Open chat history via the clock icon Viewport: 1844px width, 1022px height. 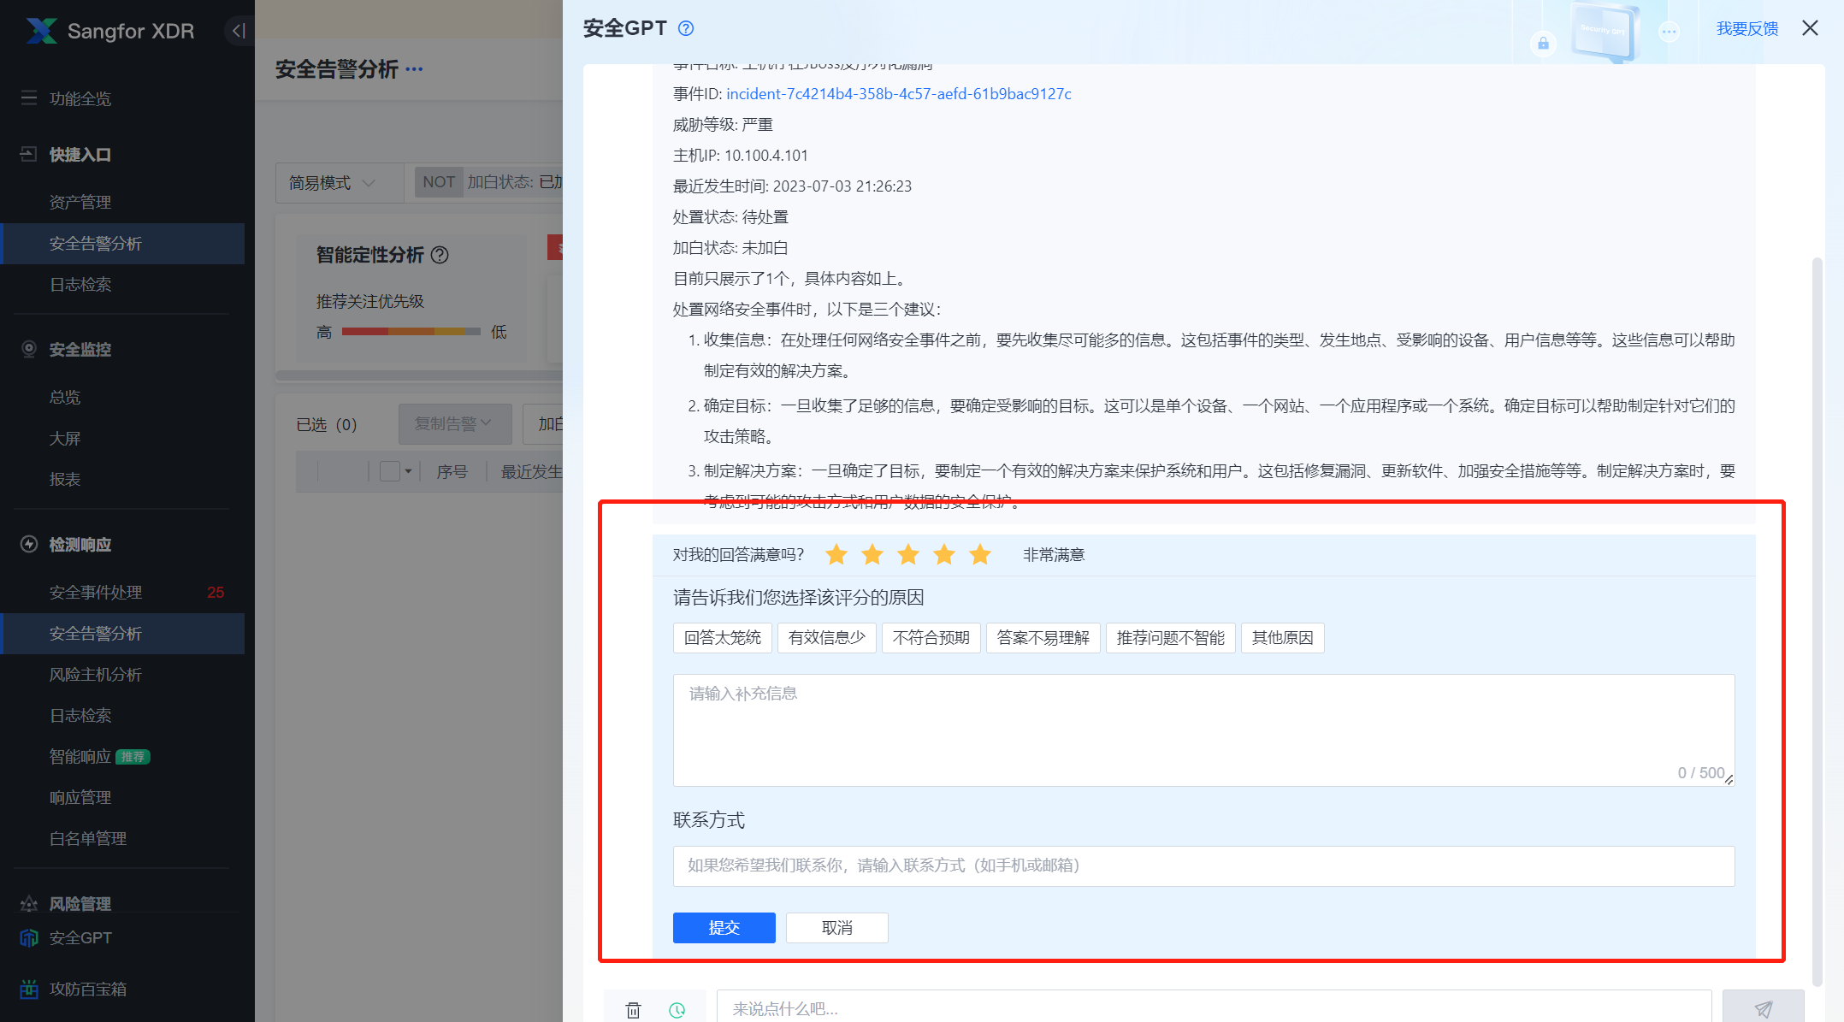point(678,1009)
